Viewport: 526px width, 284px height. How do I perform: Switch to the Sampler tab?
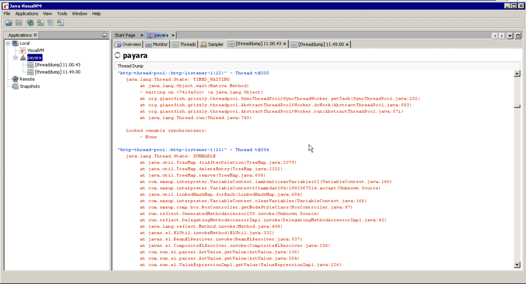pos(212,44)
